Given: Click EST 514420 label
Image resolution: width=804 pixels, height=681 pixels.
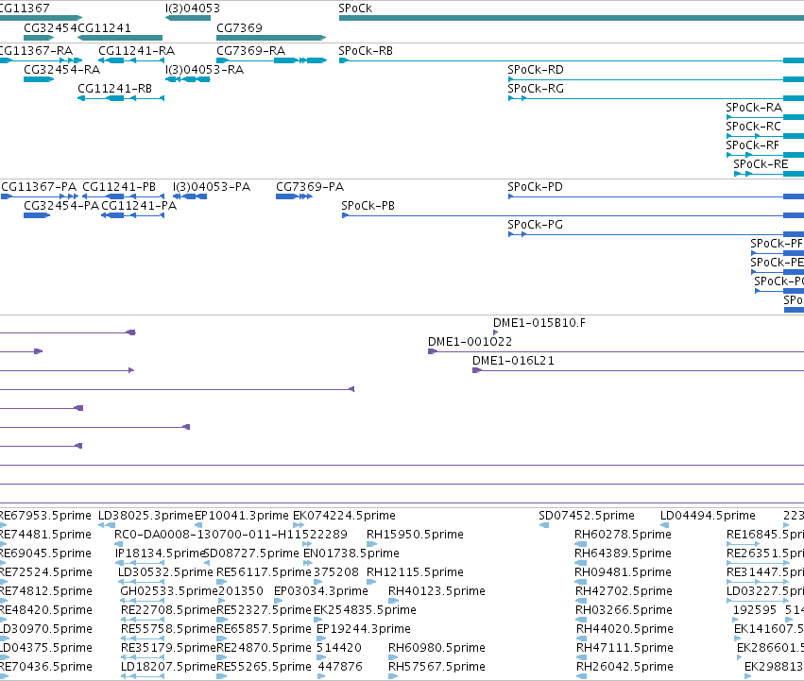Looking at the screenshot, I should [x=339, y=649].
